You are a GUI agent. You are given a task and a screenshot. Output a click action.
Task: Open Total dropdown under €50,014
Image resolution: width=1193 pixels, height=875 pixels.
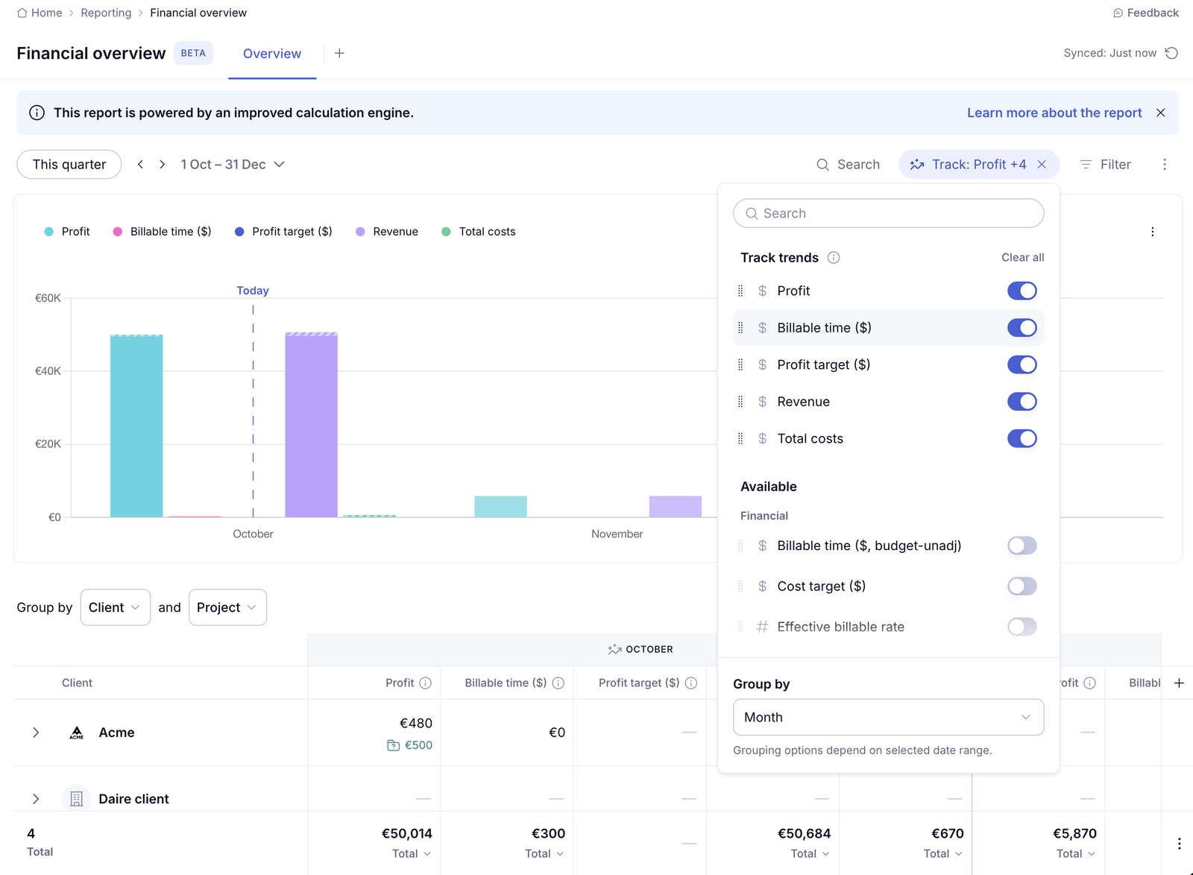pos(411,853)
